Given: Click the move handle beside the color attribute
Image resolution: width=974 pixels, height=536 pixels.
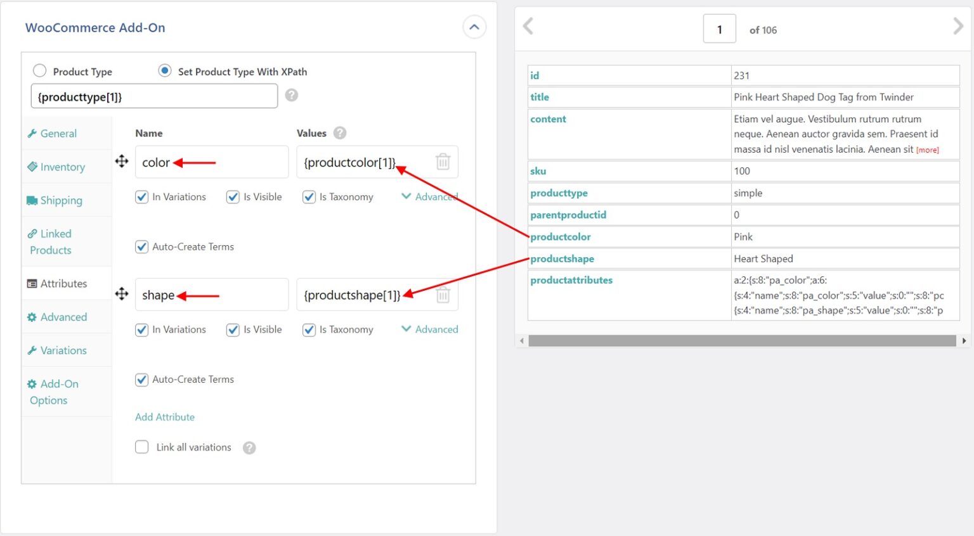Looking at the screenshot, I should tap(121, 162).
